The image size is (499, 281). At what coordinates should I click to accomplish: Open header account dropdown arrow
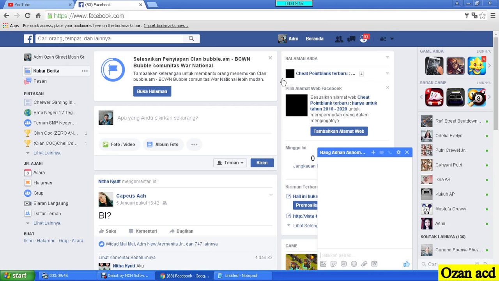(392, 39)
